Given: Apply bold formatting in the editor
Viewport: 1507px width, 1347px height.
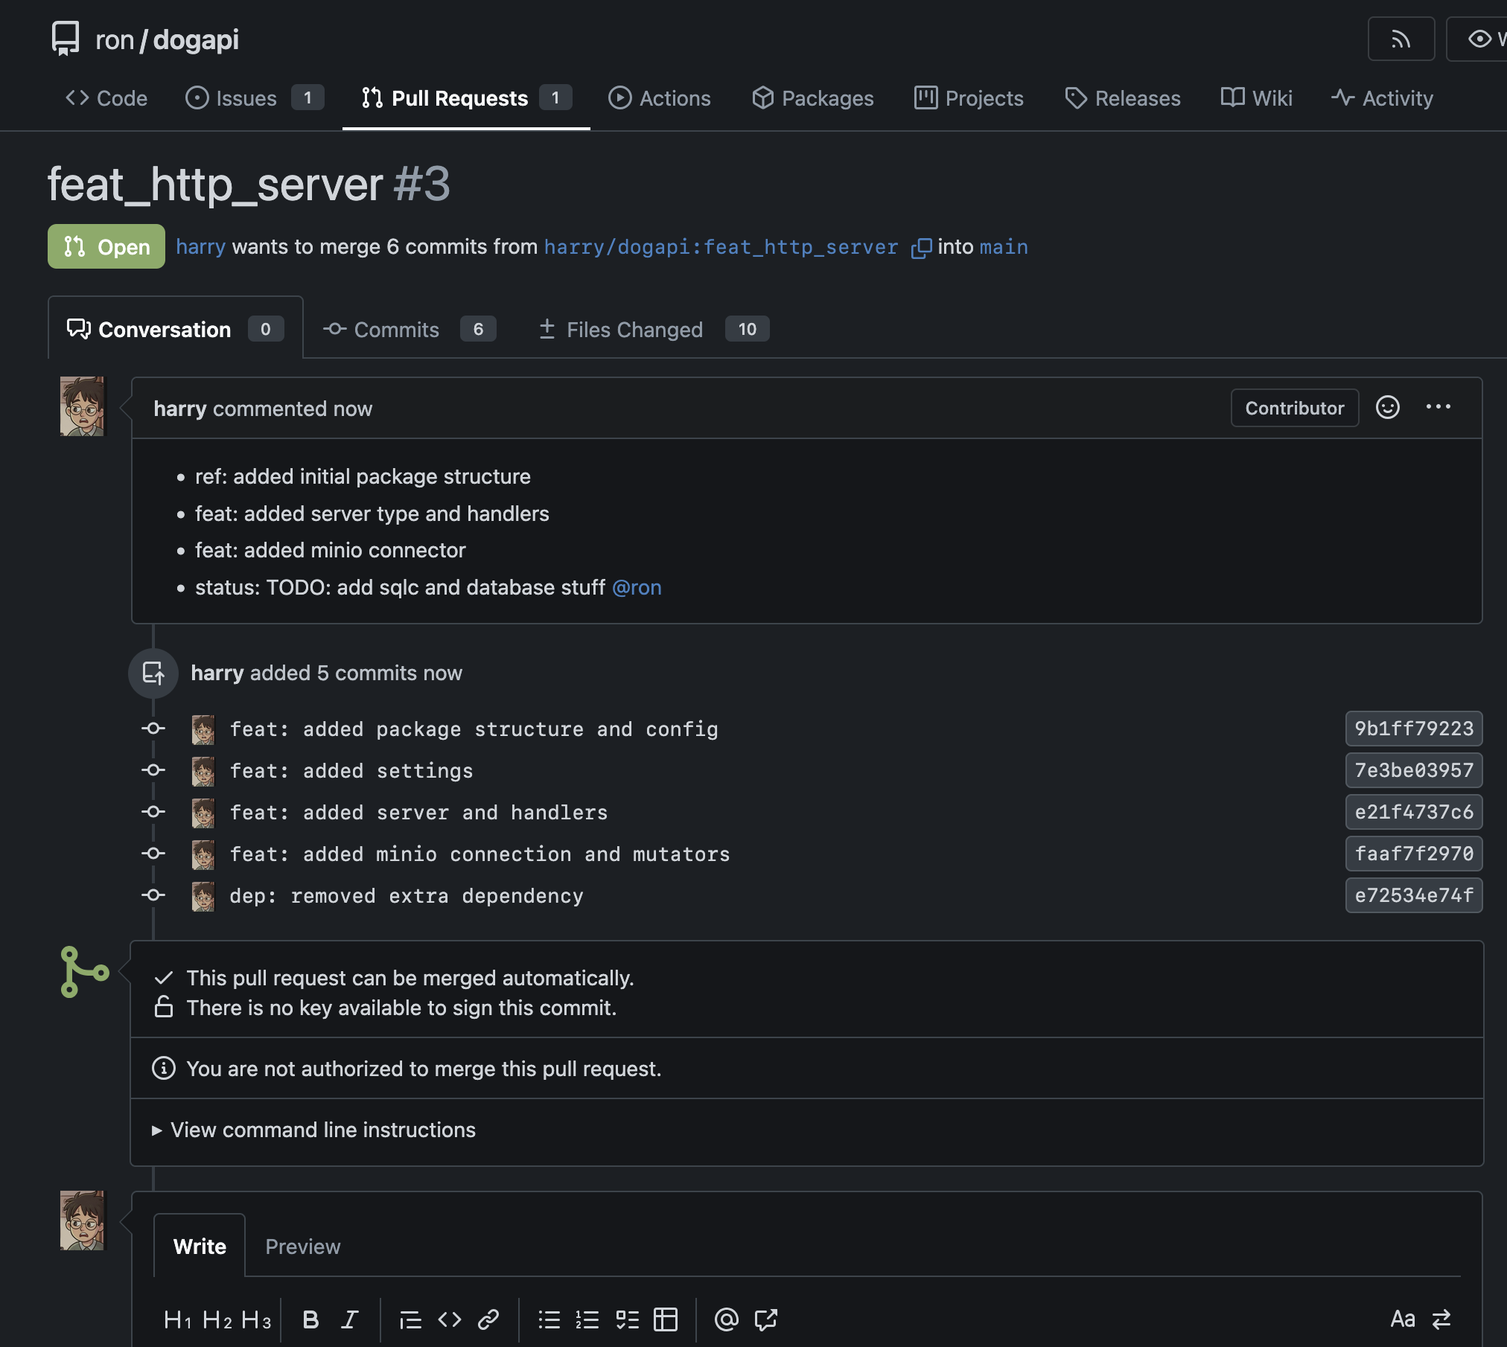Looking at the screenshot, I should click(x=311, y=1319).
